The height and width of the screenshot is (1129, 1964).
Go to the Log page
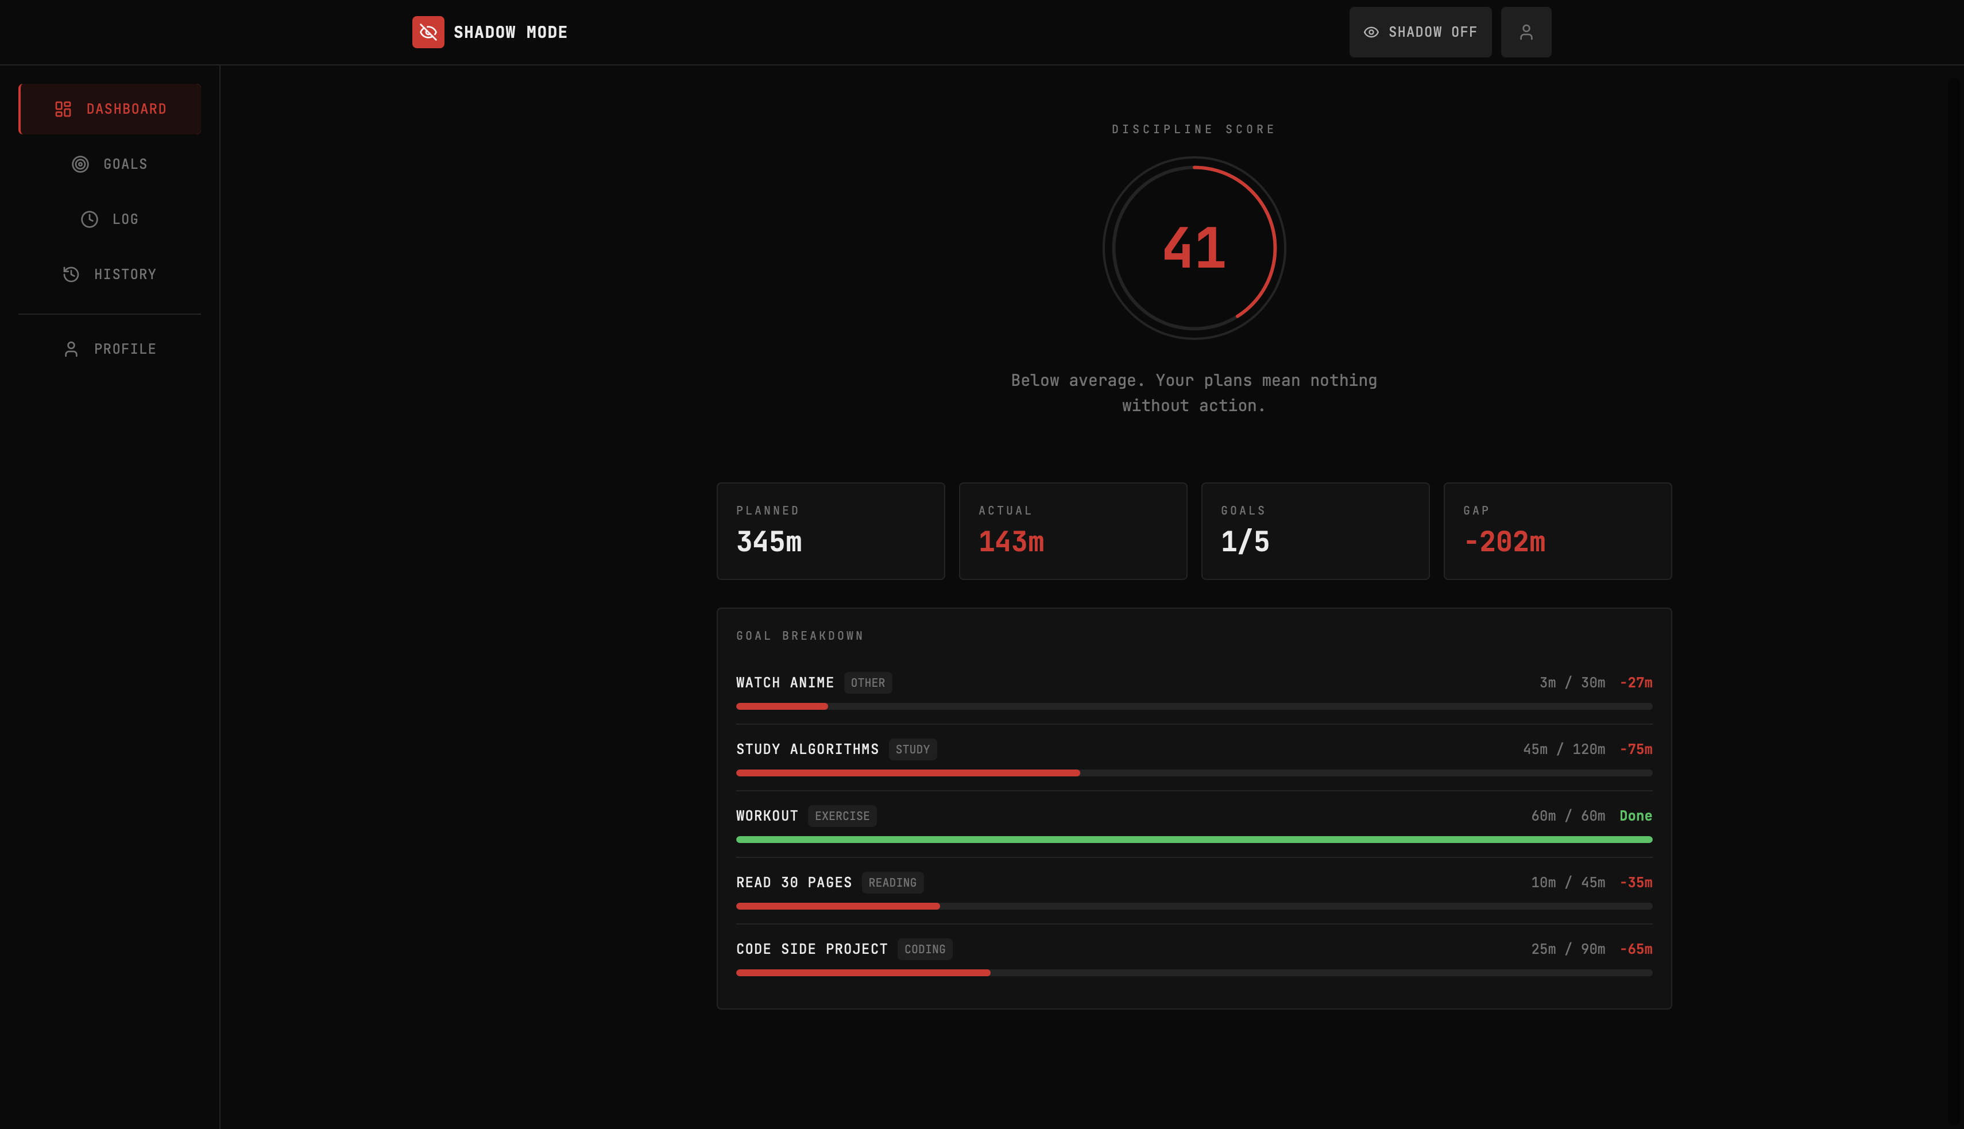(125, 219)
